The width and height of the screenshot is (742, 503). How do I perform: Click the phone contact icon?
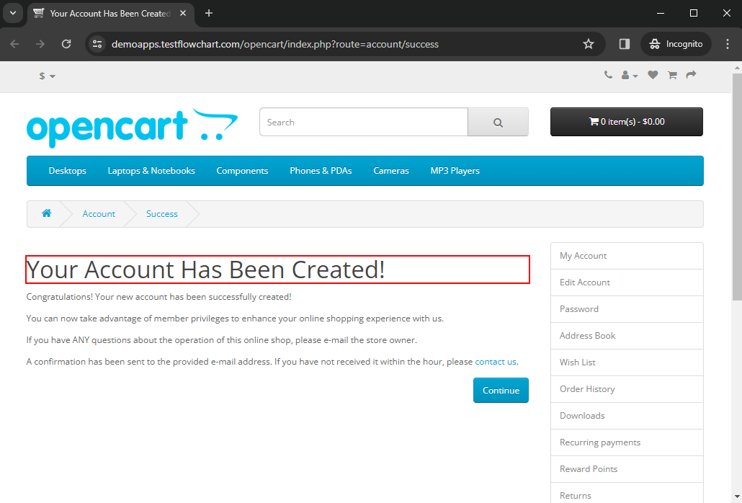click(x=608, y=75)
